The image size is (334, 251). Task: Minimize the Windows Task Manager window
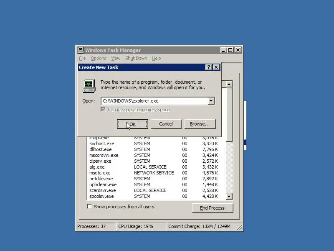pyautogui.click(x=223, y=50)
